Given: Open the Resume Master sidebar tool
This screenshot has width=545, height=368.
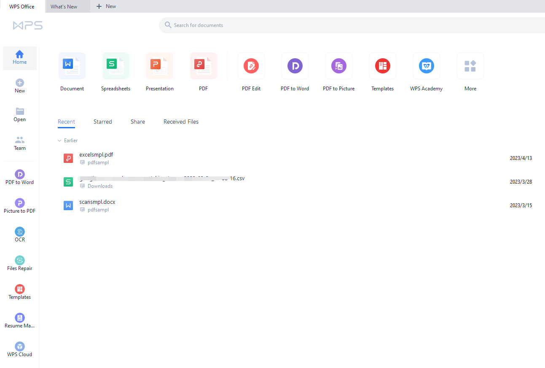Looking at the screenshot, I should tap(20, 321).
